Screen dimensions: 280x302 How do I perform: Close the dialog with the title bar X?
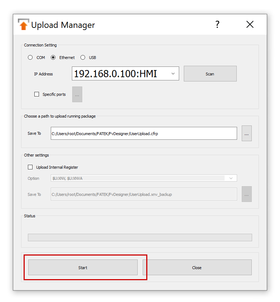(250, 24)
